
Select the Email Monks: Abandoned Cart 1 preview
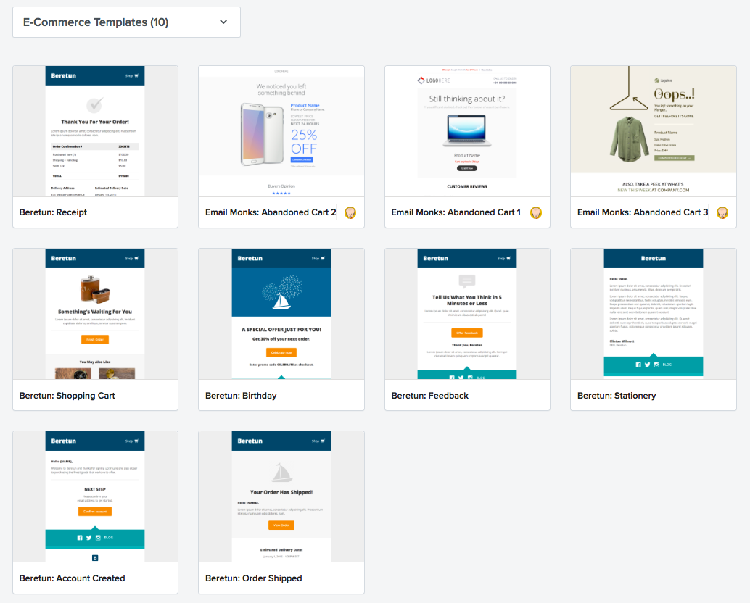[467, 130]
